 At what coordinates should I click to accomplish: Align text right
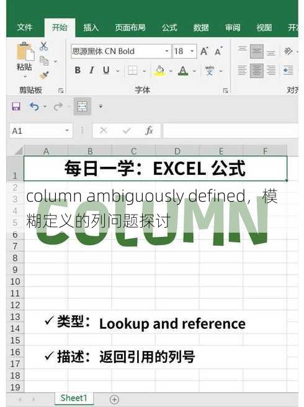click(x=271, y=70)
